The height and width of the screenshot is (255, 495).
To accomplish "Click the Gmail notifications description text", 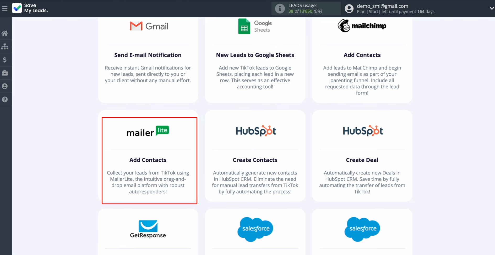I will tap(148, 74).
